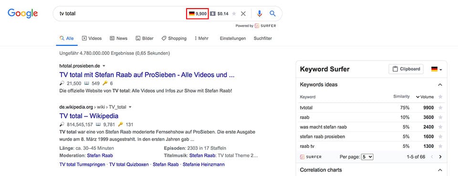Click the German flag volume 9,900 indicator
The width and height of the screenshot is (458, 176).
click(x=198, y=13)
